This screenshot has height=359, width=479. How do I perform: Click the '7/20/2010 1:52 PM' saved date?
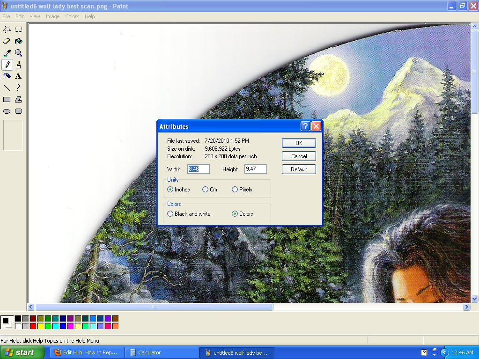[227, 141]
